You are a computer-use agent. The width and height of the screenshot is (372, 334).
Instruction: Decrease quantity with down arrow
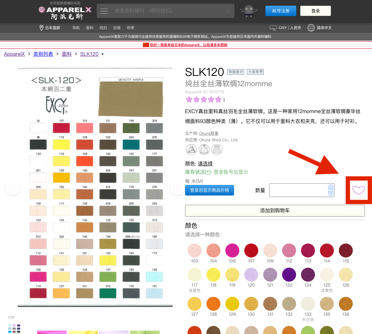(x=331, y=193)
